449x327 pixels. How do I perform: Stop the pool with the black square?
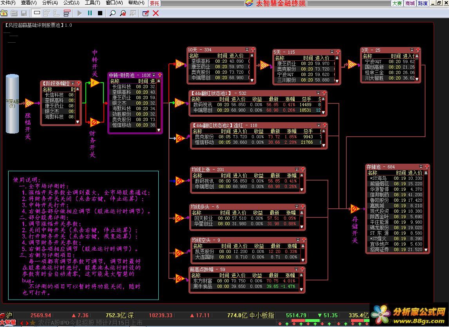point(100,13)
